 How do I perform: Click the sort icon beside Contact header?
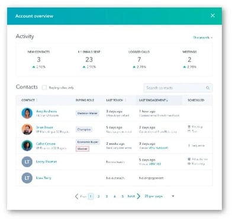[37, 100]
